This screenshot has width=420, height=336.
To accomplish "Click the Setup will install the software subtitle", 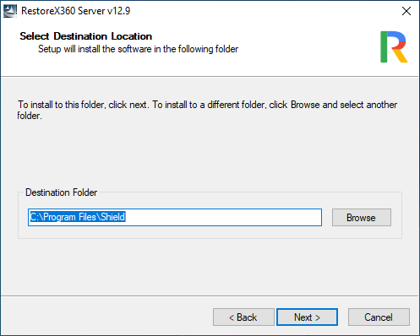I will tap(138, 49).
